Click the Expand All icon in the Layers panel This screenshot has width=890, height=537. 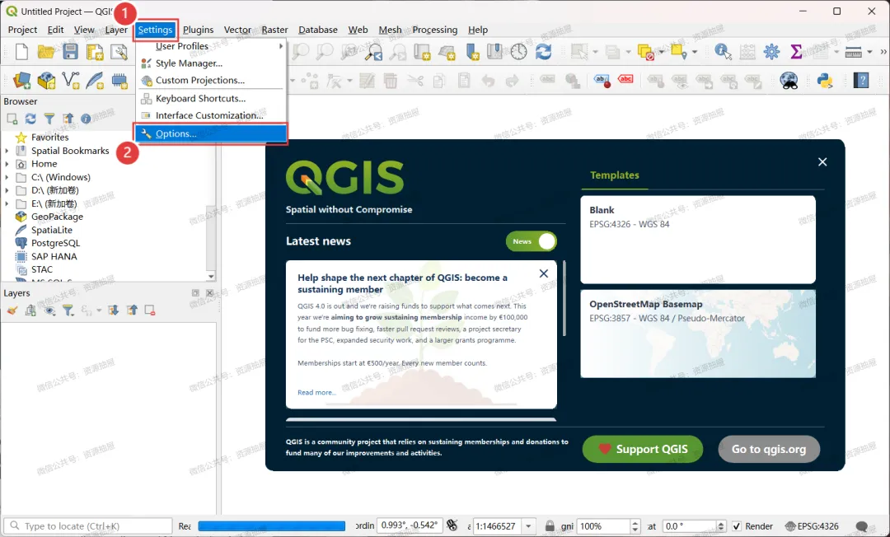pos(113,311)
